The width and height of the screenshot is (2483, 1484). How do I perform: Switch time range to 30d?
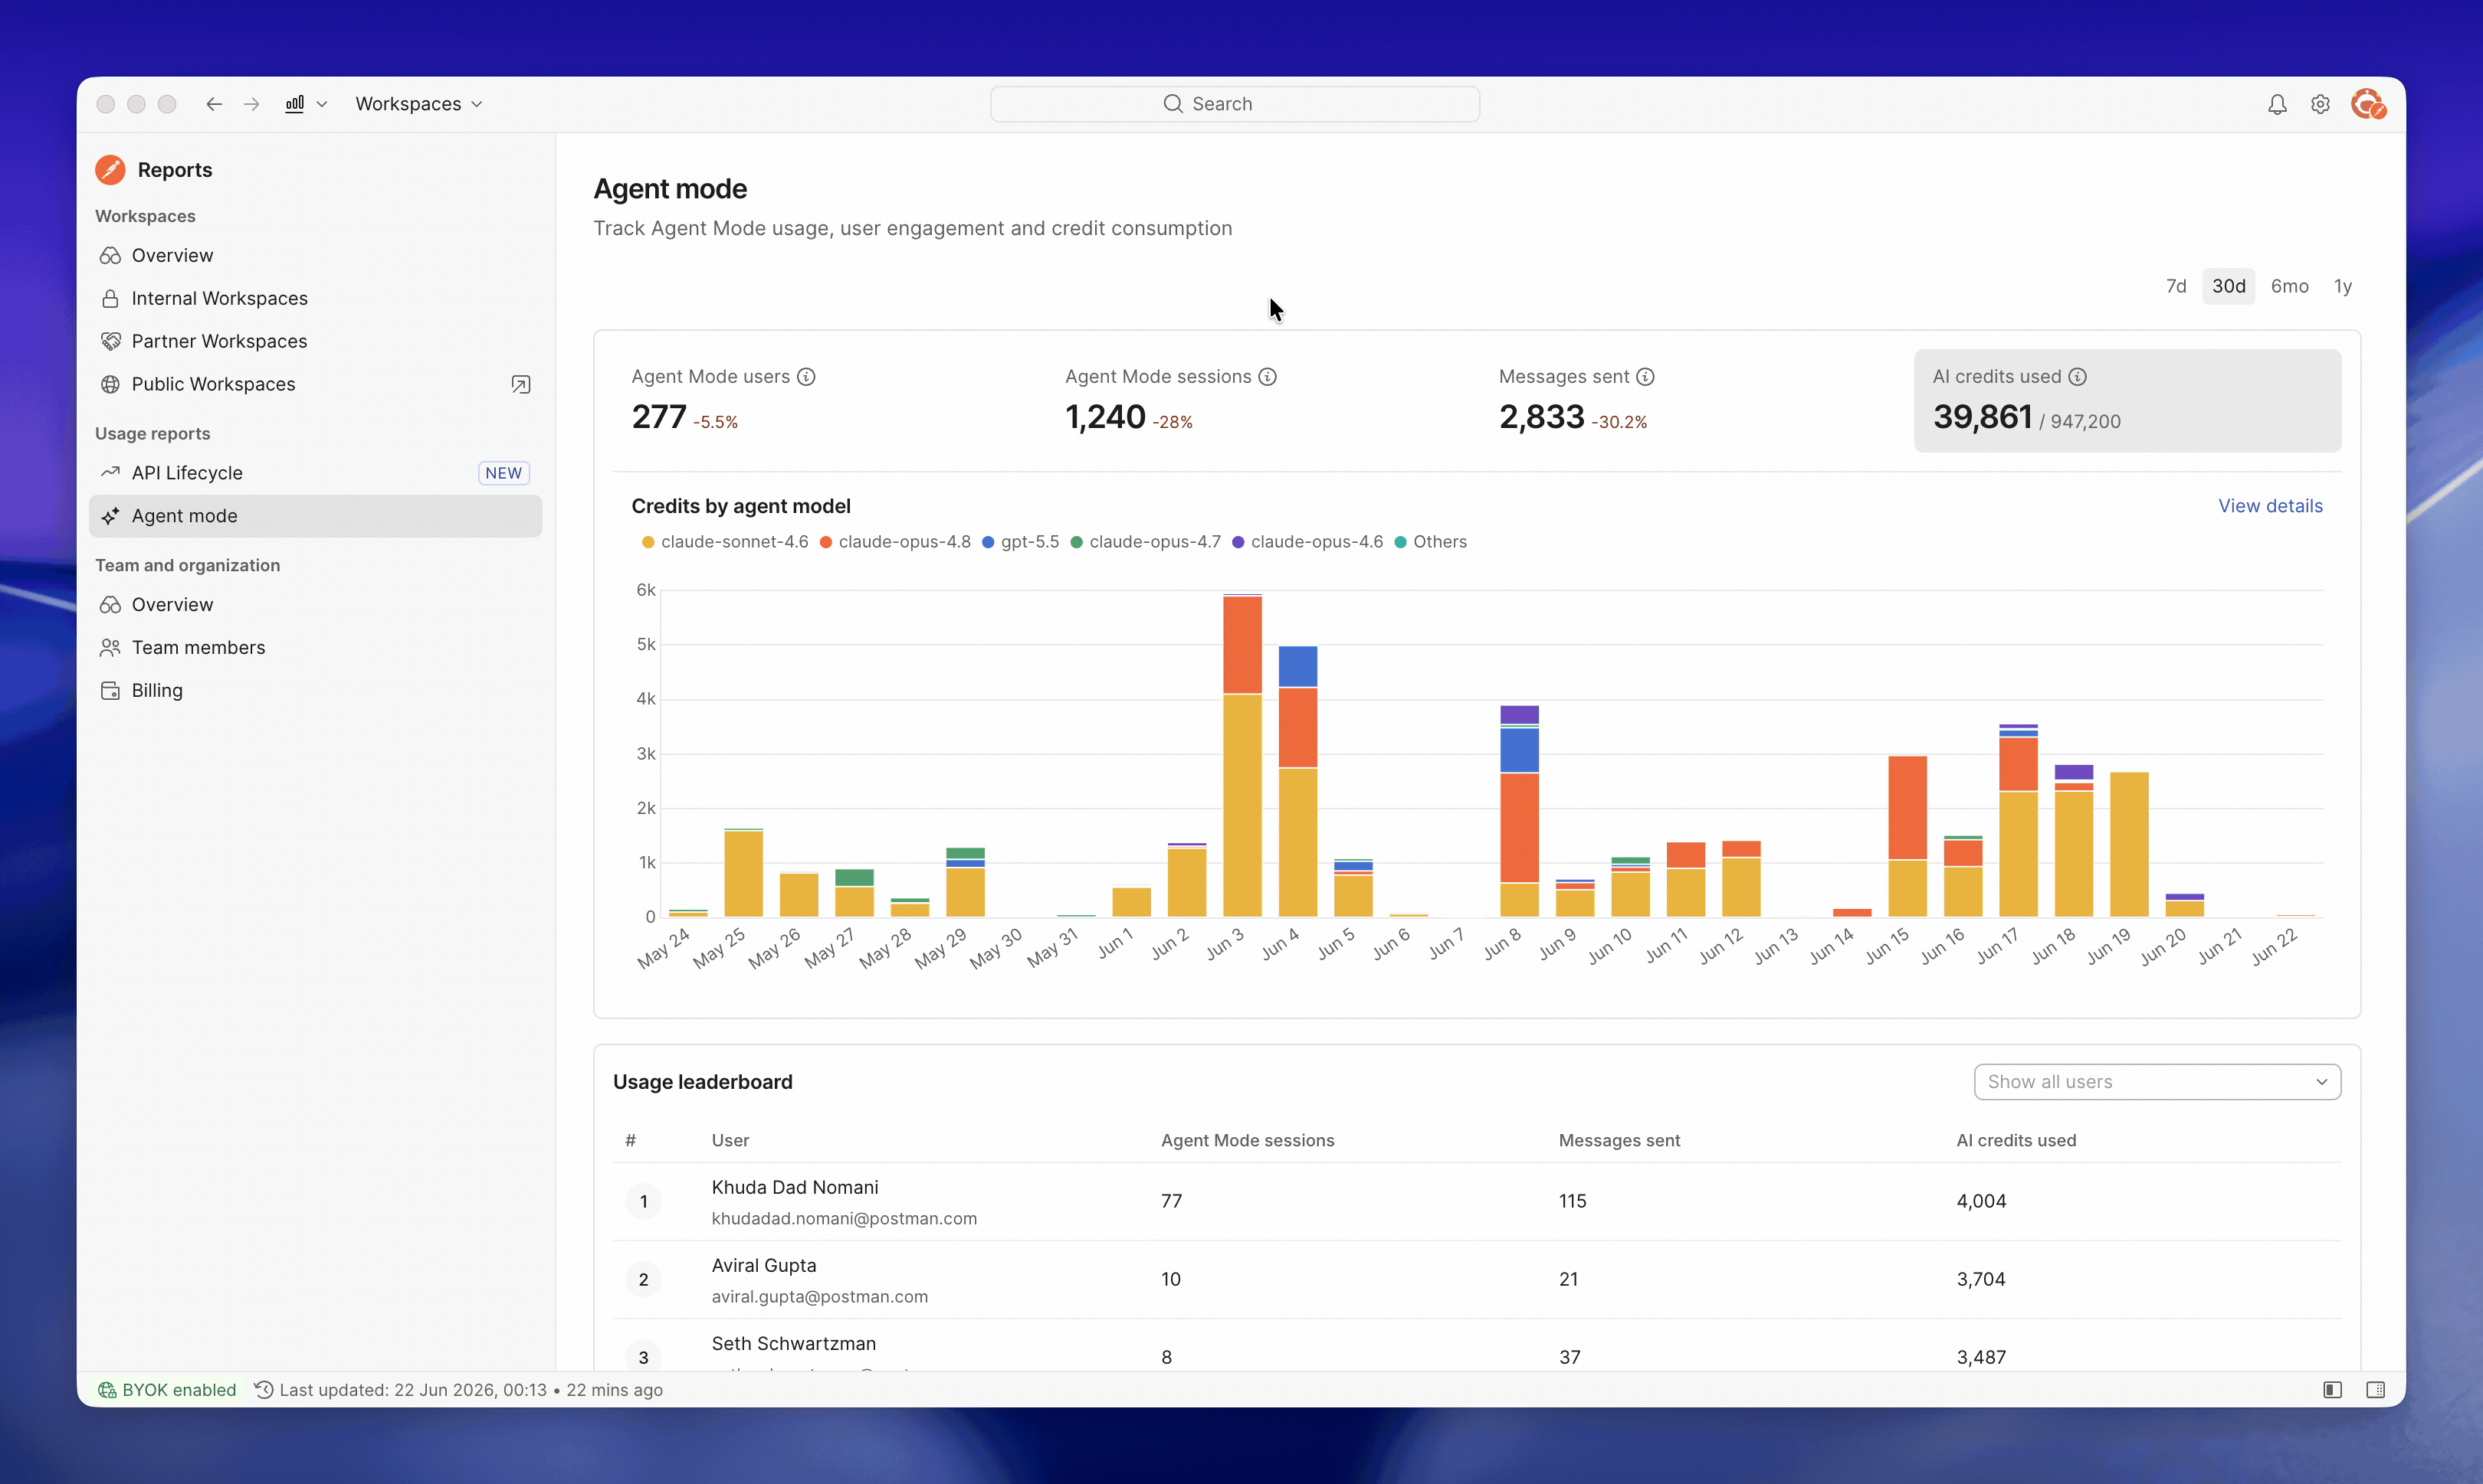click(2228, 286)
